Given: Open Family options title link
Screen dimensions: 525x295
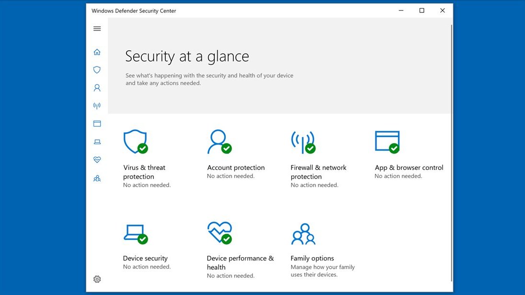Looking at the screenshot, I should [x=312, y=258].
